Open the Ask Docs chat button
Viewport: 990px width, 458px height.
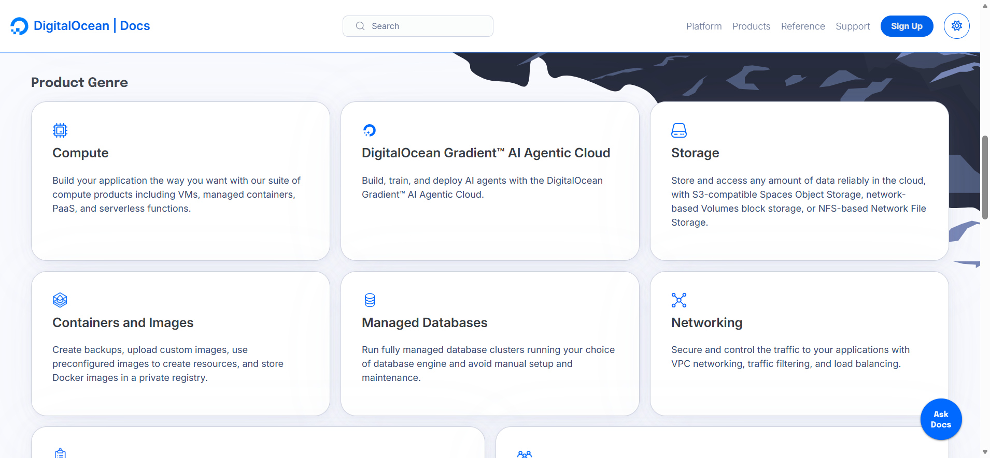(941, 419)
